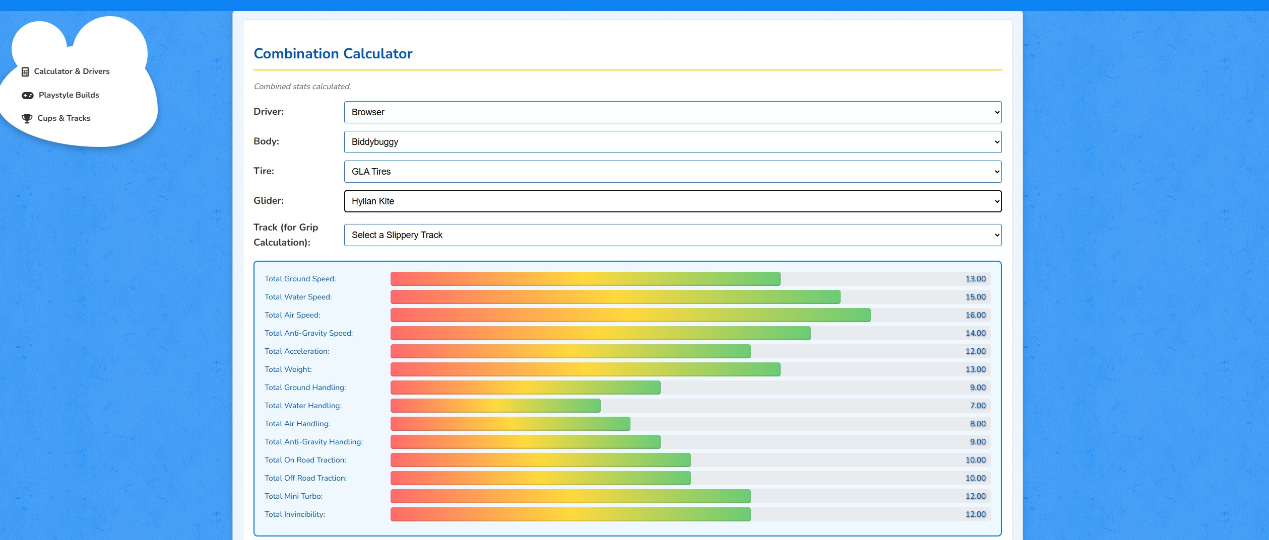Open Calculator & Drivers page
The width and height of the screenshot is (1269, 540).
click(x=72, y=71)
